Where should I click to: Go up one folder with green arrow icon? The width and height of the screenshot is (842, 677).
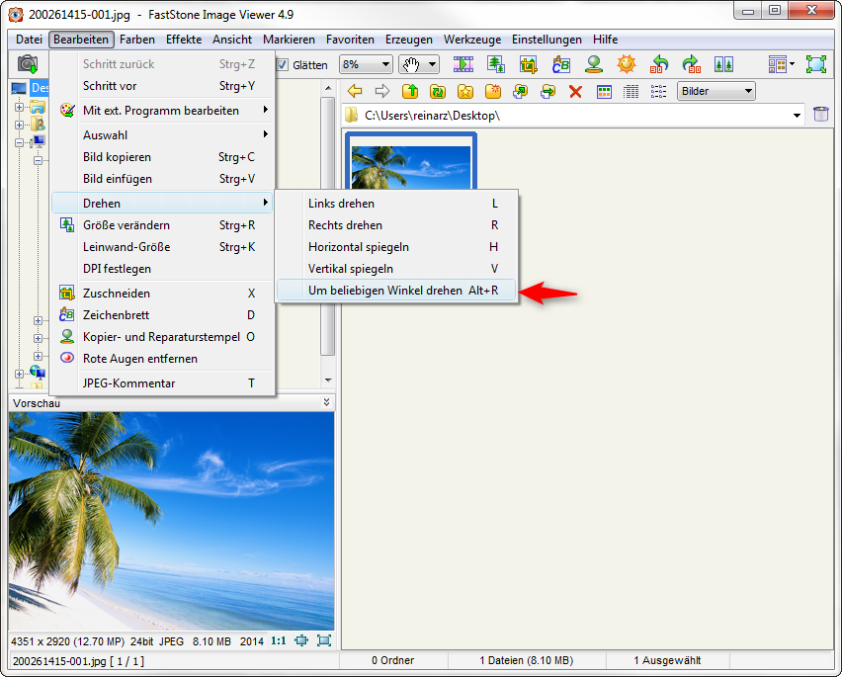[x=409, y=92]
